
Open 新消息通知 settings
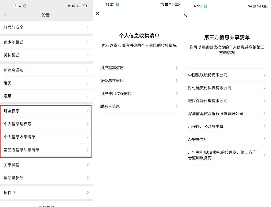pos(46,70)
